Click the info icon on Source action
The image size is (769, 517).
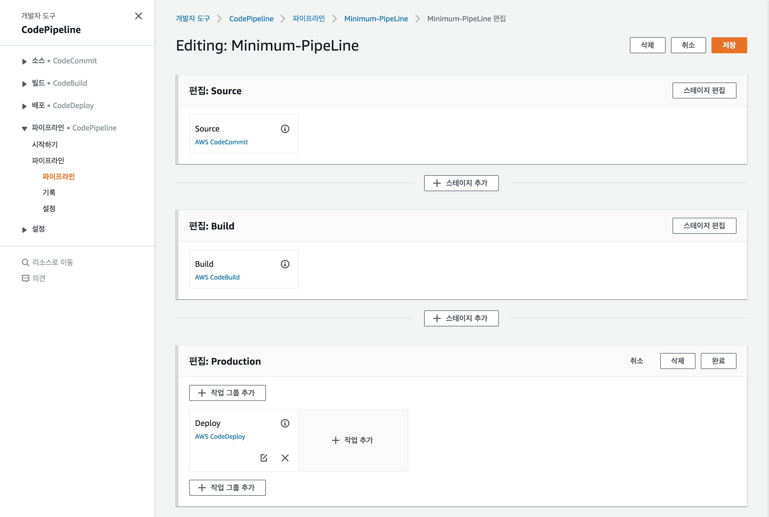tap(285, 129)
